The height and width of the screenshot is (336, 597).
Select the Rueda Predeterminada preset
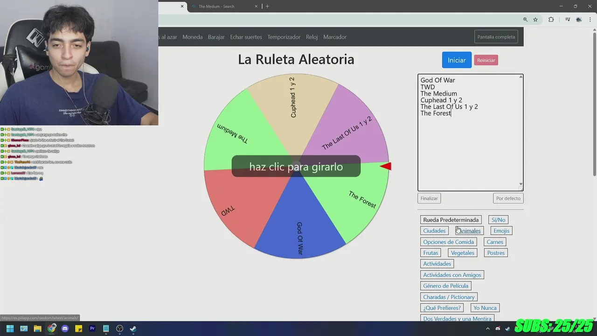[x=451, y=220]
